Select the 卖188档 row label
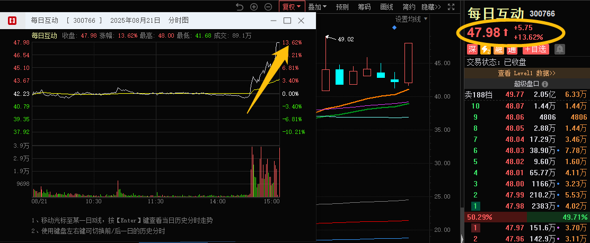The image size is (590, 243). click(x=479, y=95)
